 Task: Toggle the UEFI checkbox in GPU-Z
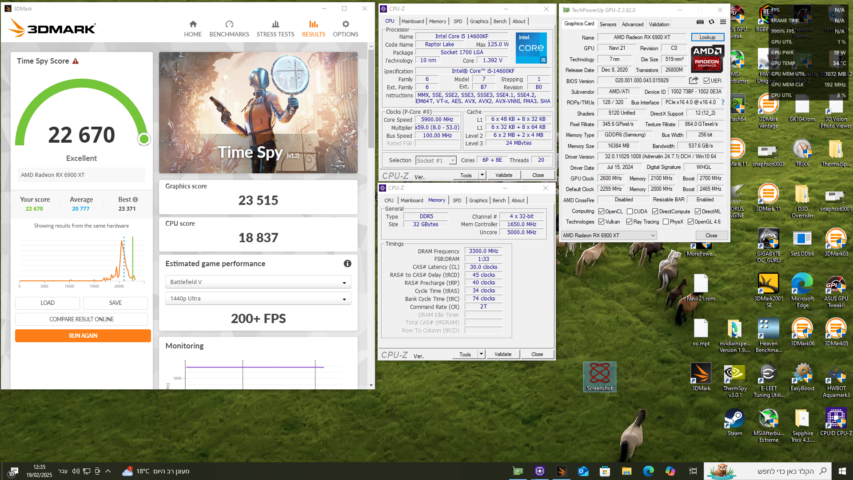click(706, 81)
